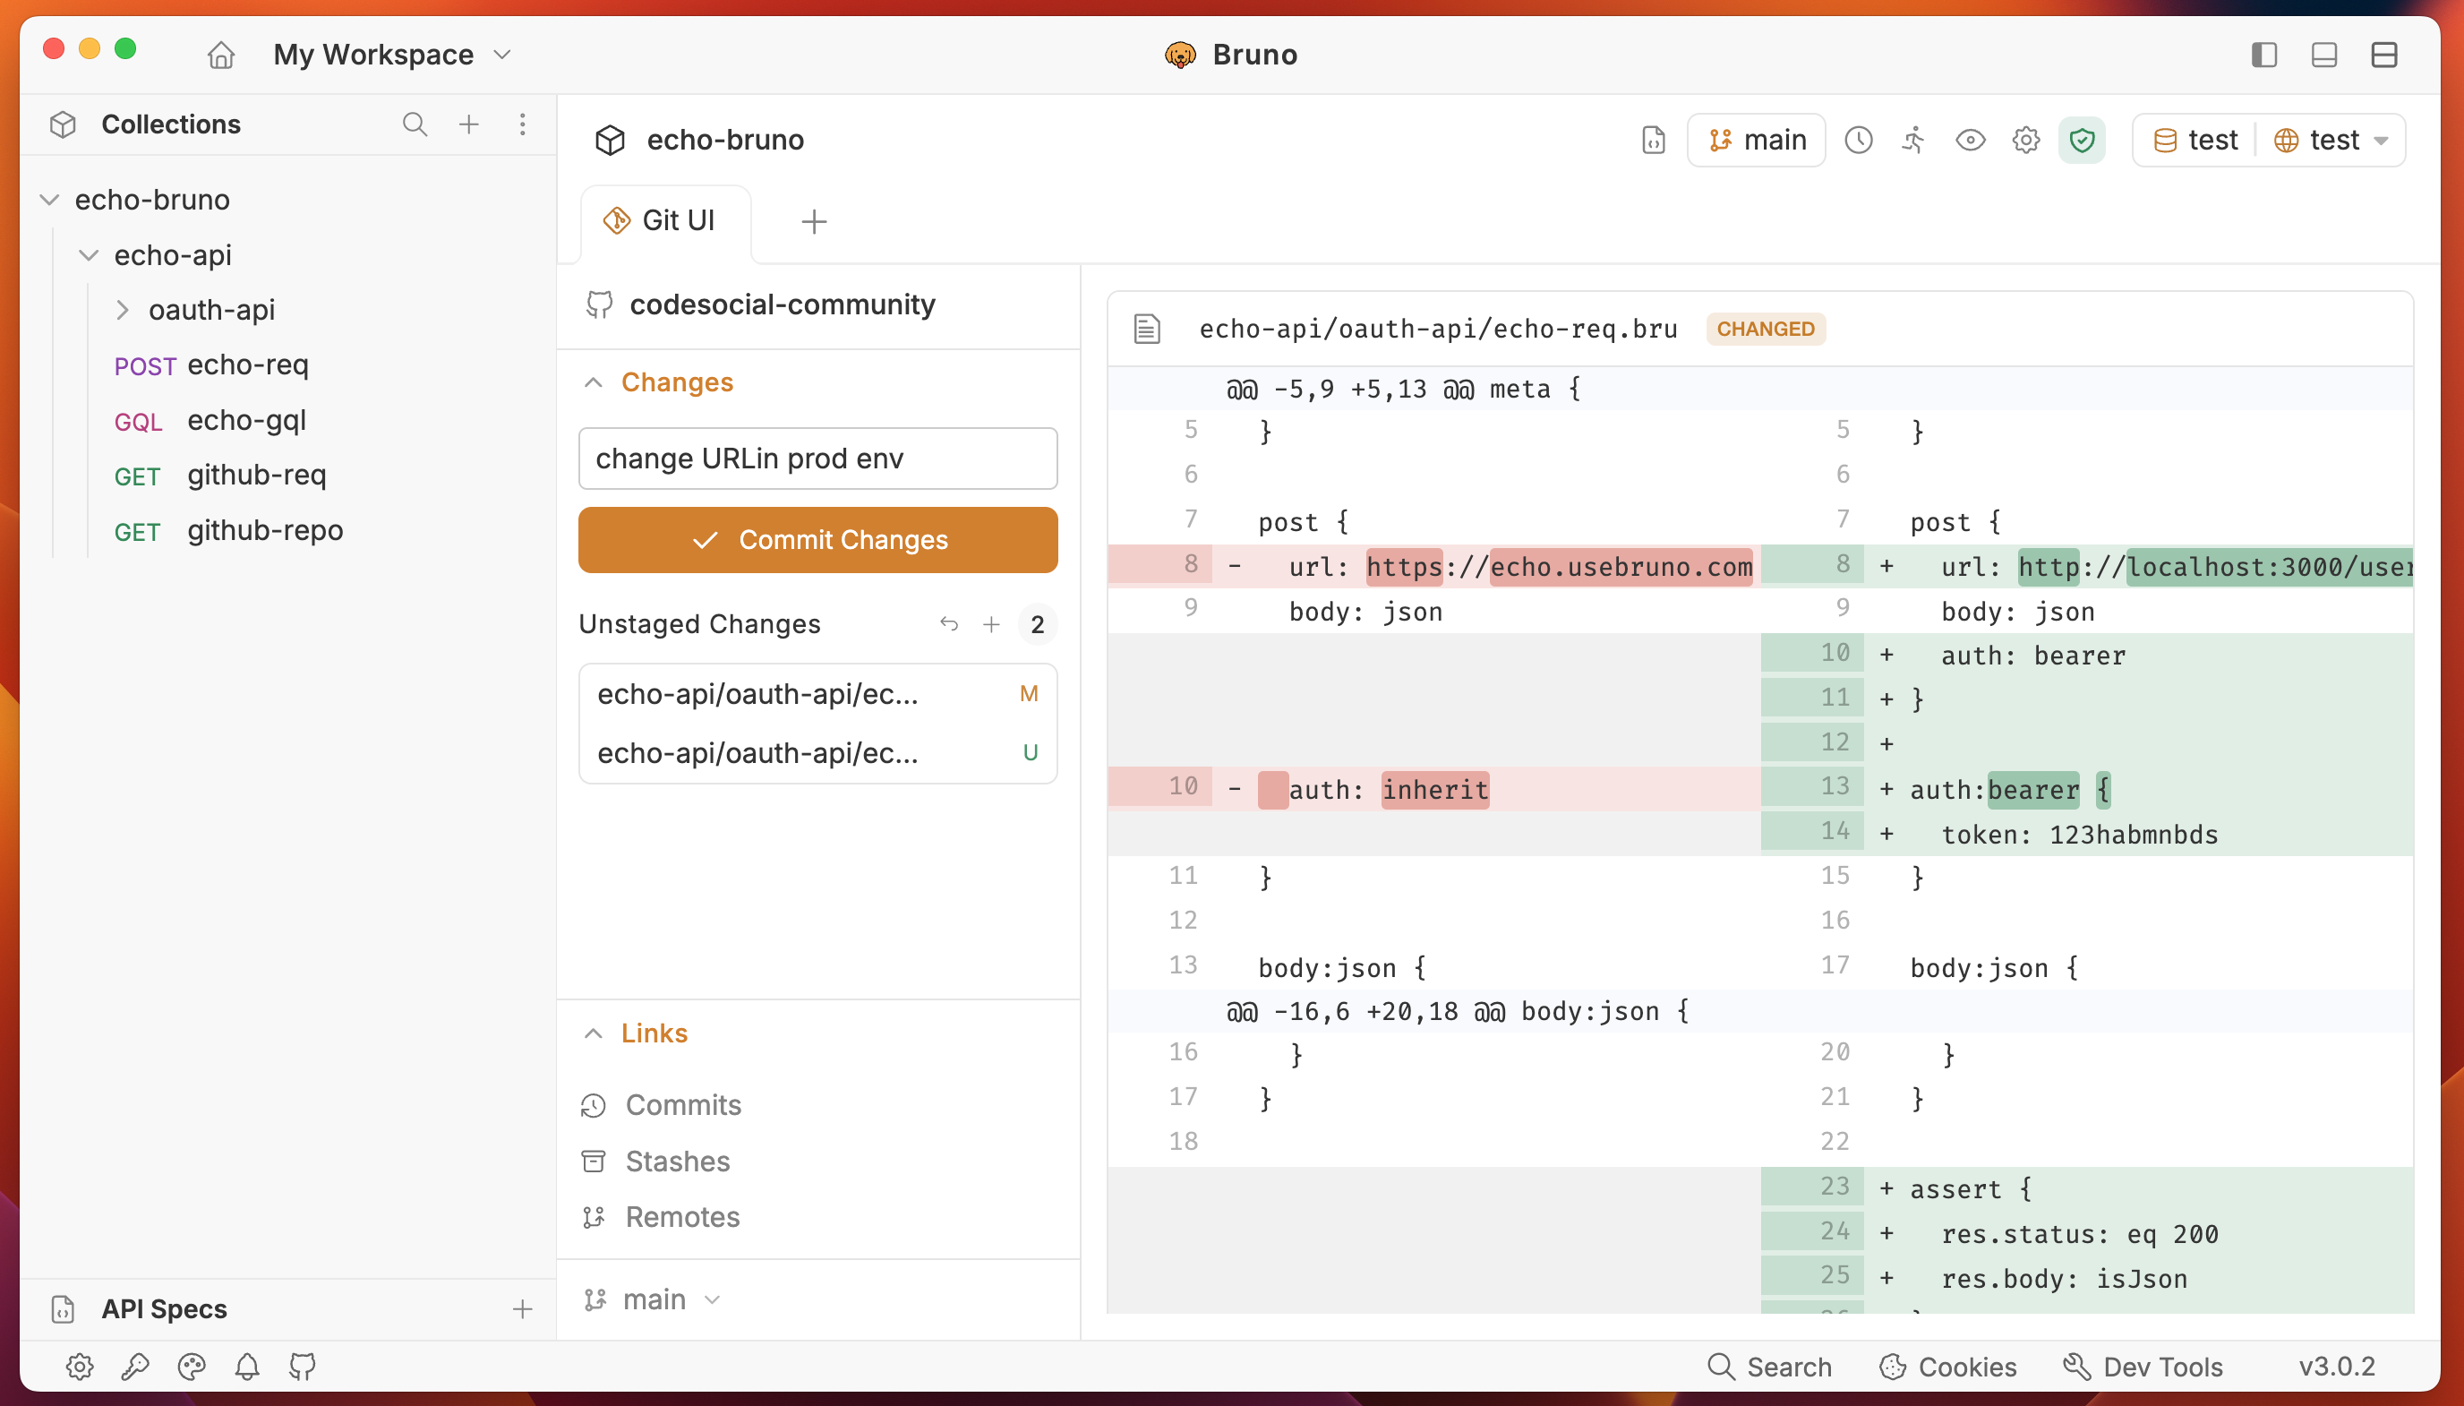Expand the oauth-api folder
The image size is (2464, 1406).
point(123,310)
